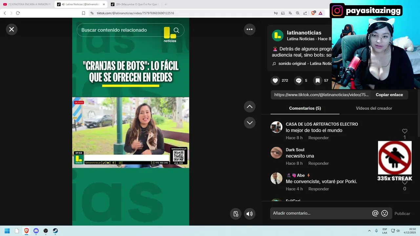420x236 pixels.
Task: Save video with bookmark icon
Action: point(318,80)
